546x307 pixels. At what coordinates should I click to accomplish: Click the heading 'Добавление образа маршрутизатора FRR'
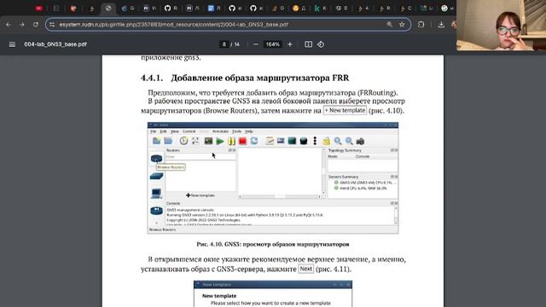tap(259, 78)
